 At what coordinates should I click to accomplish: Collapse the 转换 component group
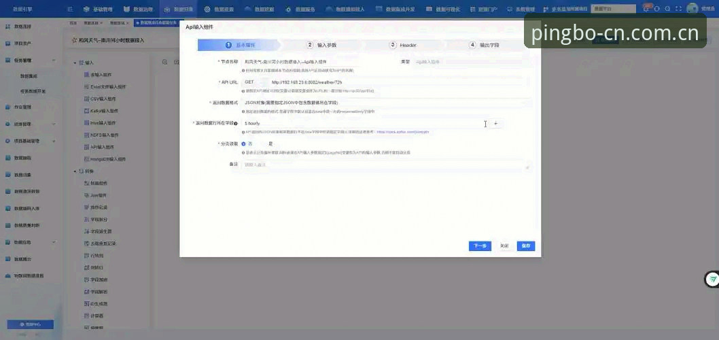(75, 171)
